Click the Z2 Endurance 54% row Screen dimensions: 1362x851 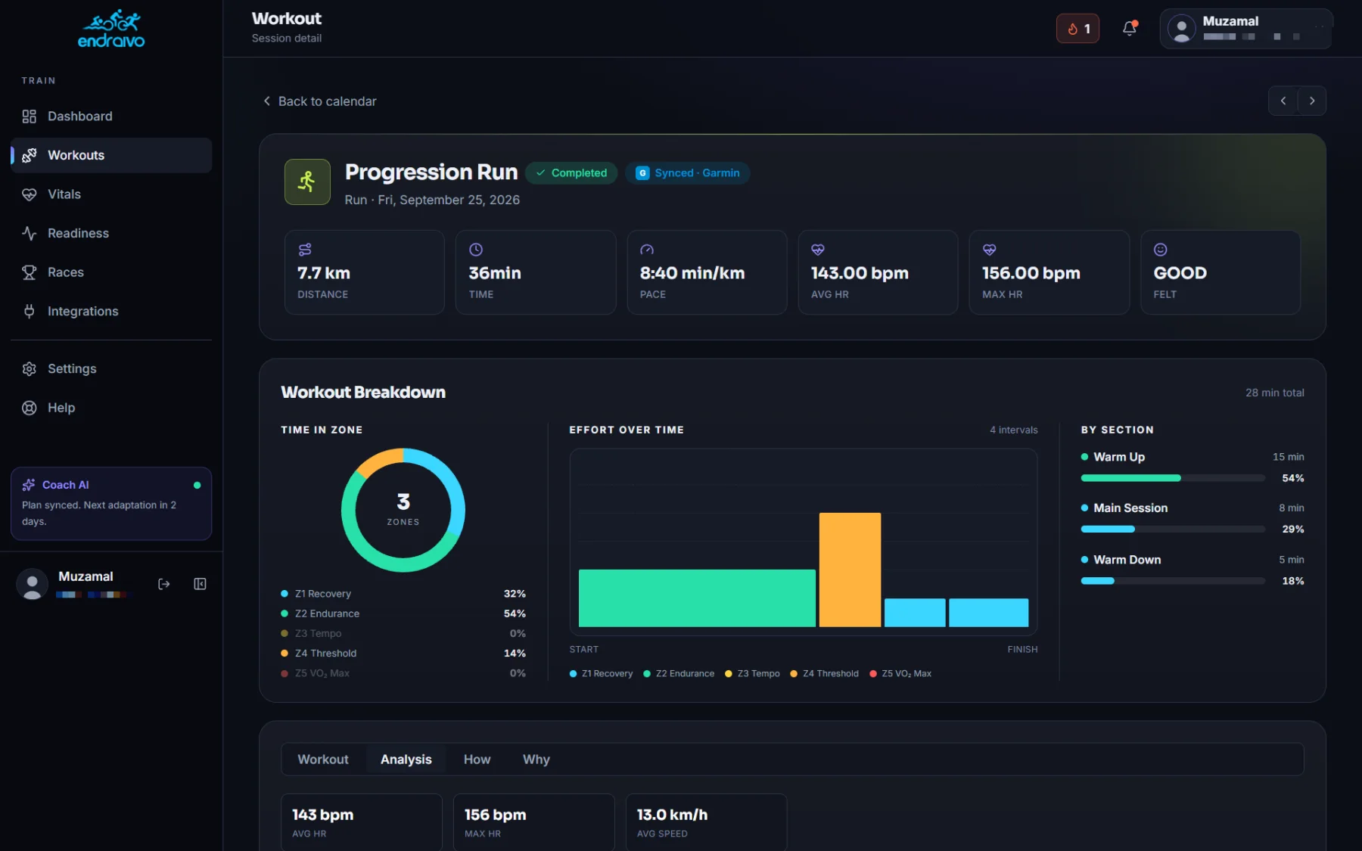click(403, 613)
